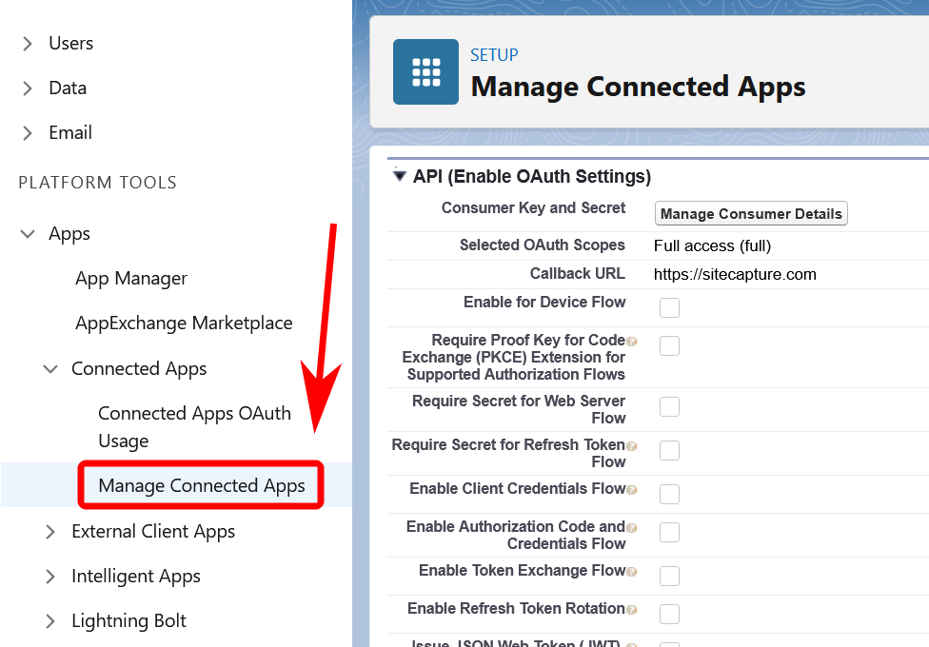Tick the Enable Client Credentials Flow checkbox

click(x=669, y=494)
